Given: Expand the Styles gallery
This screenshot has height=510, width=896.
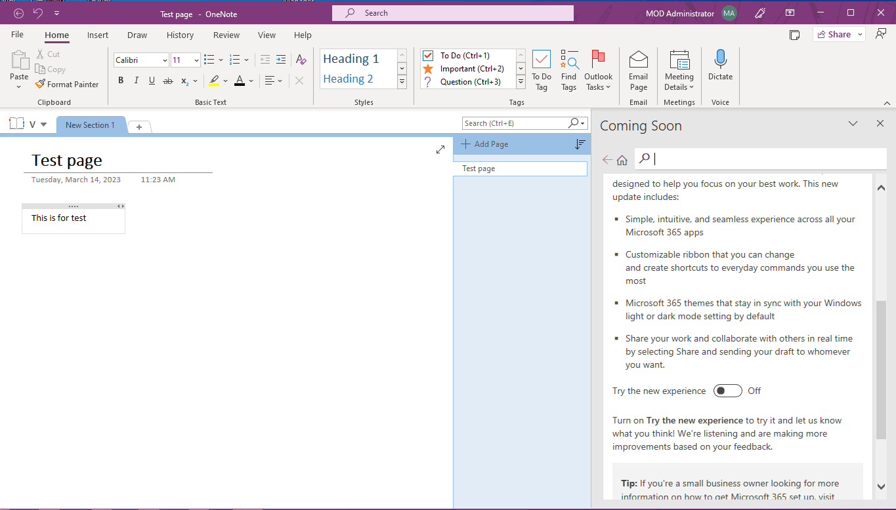Looking at the screenshot, I should click(402, 82).
